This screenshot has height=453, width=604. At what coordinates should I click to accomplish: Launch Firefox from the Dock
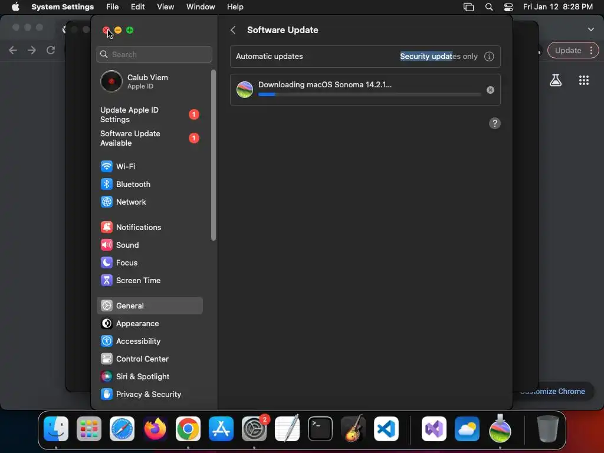coord(155,429)
